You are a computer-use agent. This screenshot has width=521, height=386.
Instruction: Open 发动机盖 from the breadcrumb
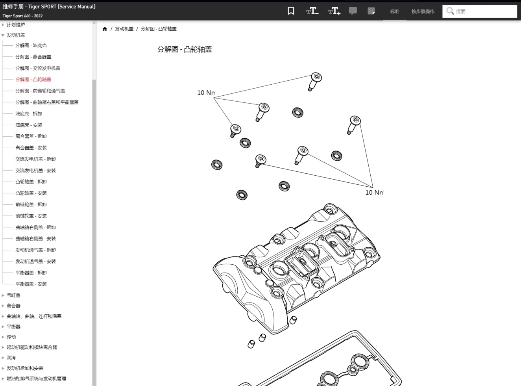click(124, 29)
